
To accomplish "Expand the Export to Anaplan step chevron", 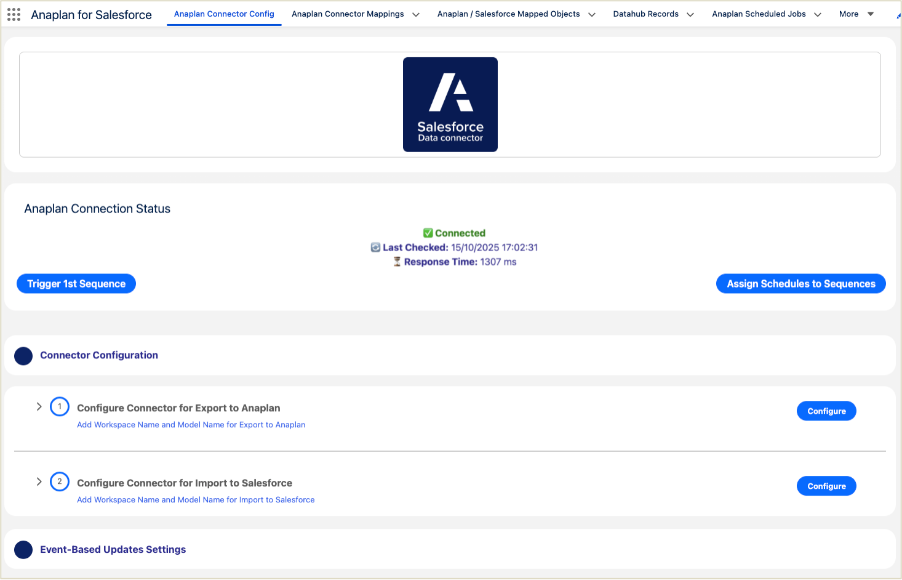I will pos(39,406).
